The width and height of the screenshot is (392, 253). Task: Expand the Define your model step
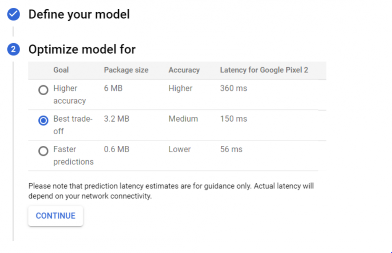(79, 15)
